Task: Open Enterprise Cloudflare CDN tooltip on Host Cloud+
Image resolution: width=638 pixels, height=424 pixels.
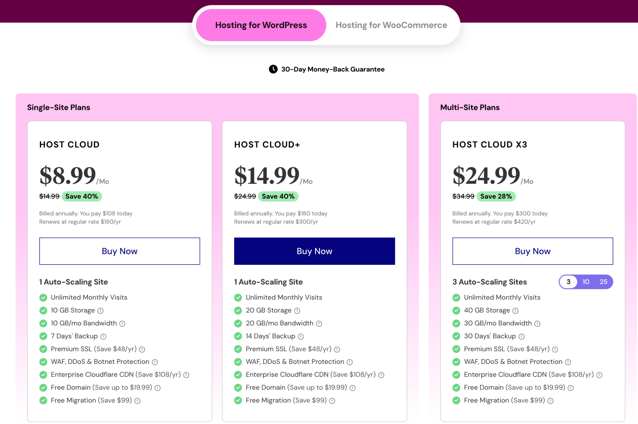Action: click(381, 375)
